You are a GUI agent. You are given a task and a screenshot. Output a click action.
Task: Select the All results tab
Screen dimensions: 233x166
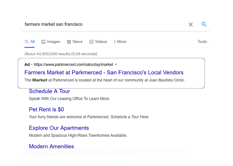[30, 42]
